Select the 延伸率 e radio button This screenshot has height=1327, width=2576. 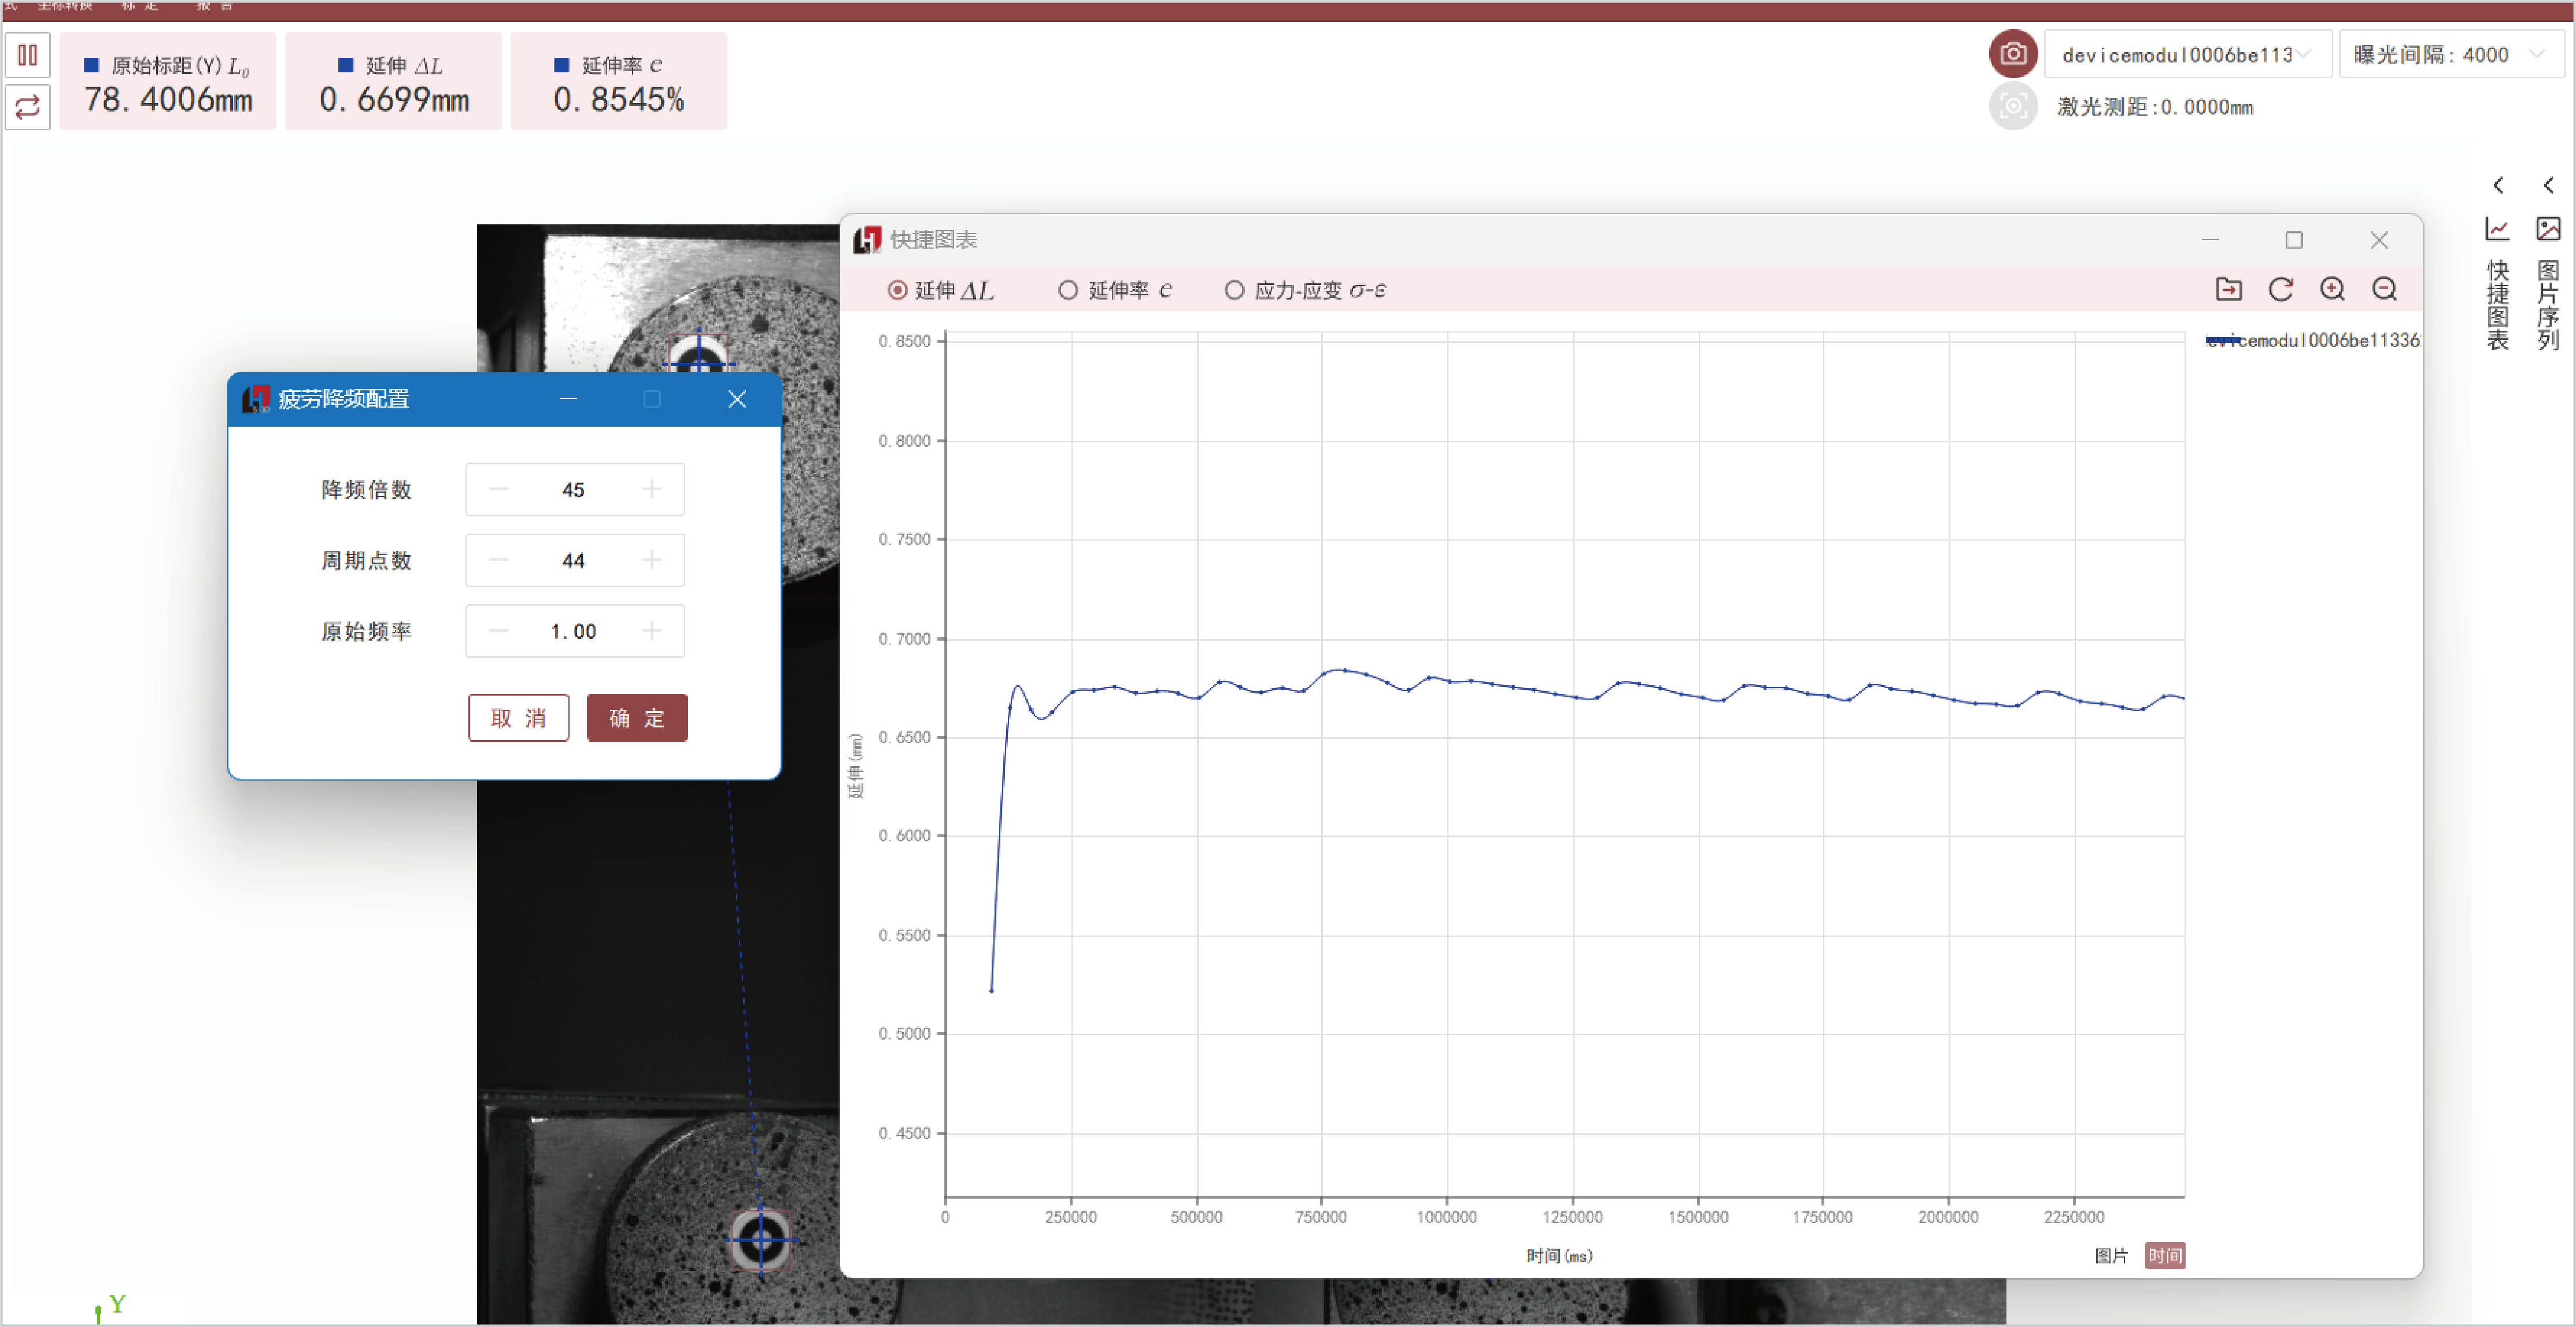(x=1068, y=291)
